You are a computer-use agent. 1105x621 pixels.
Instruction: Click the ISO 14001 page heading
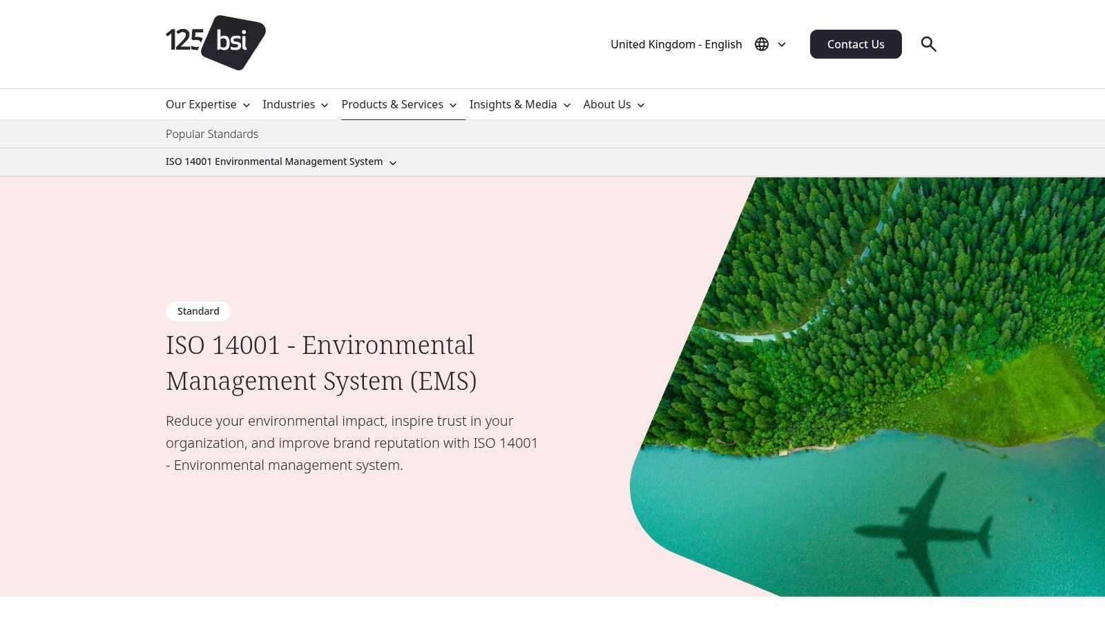click(321, 363)
